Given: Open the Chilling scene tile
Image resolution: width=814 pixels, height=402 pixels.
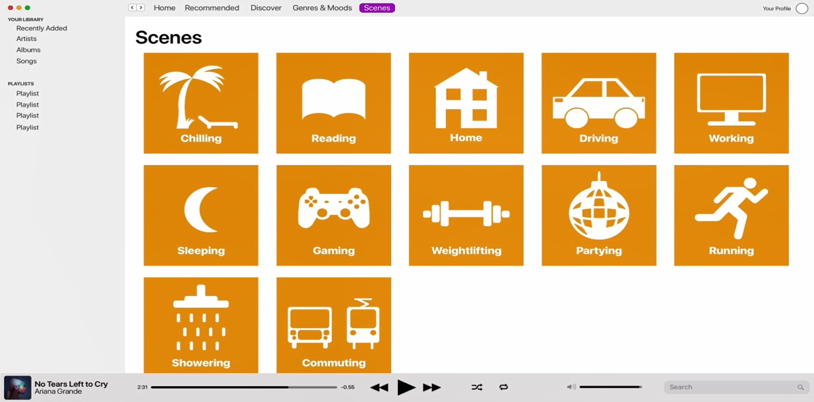Looking at the screenshot, I should tap(201, 103).
